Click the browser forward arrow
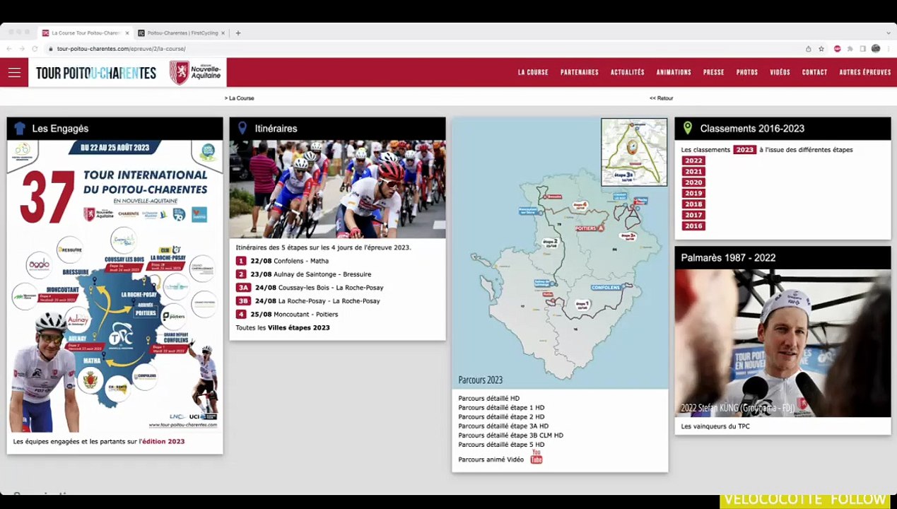The width and height of the screenshot is (897, 509). [21, 49]
